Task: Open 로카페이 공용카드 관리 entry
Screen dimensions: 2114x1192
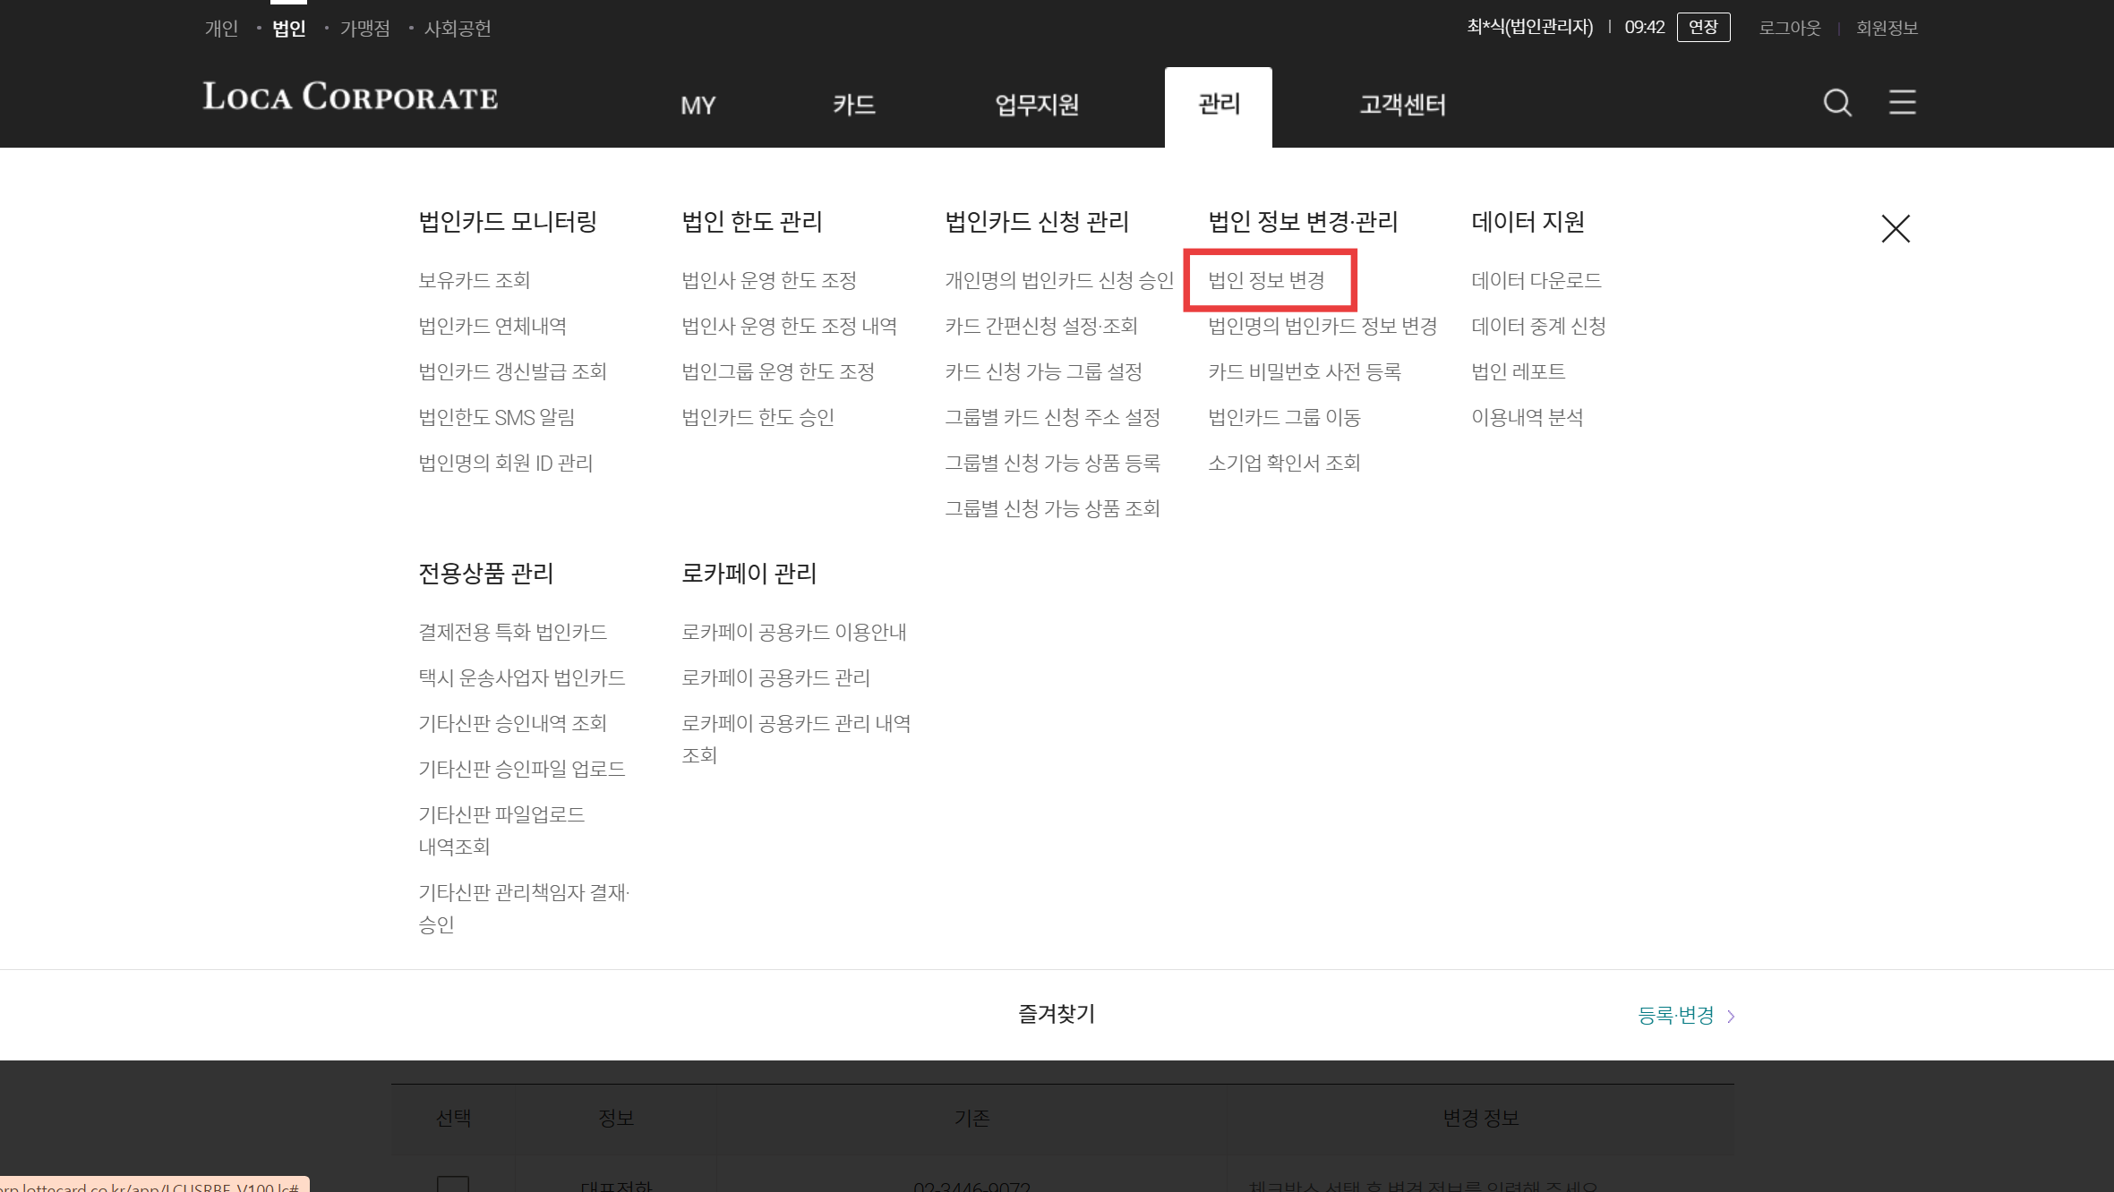Action: tap(775, 677)
